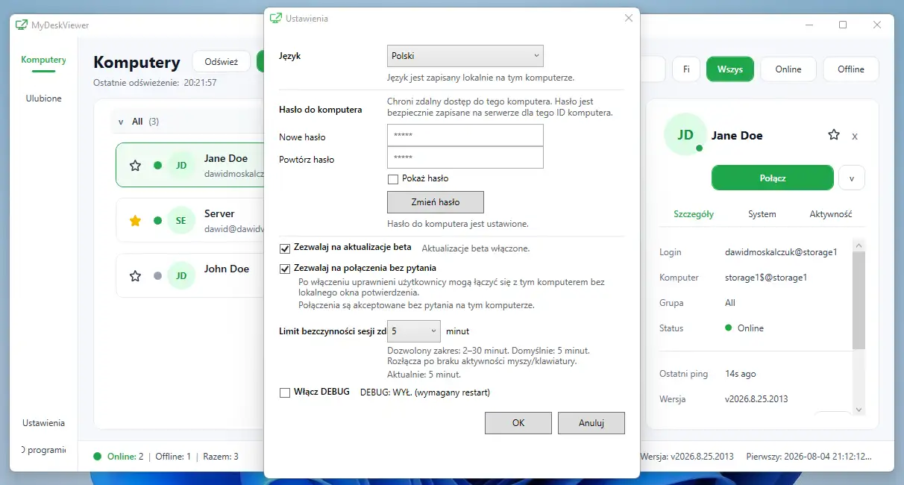Open the session idle limit dropdown

[x=414, y=331]
